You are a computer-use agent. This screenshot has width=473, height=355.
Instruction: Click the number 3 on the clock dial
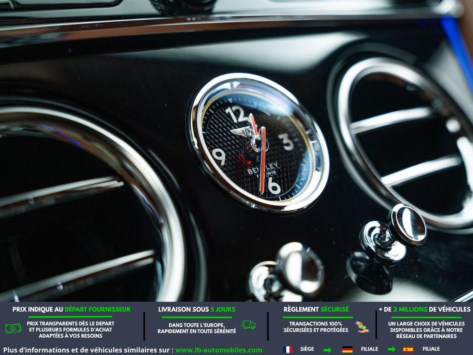287,141
